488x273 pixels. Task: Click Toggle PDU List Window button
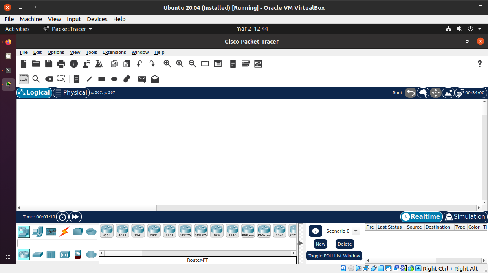point(334,256)
